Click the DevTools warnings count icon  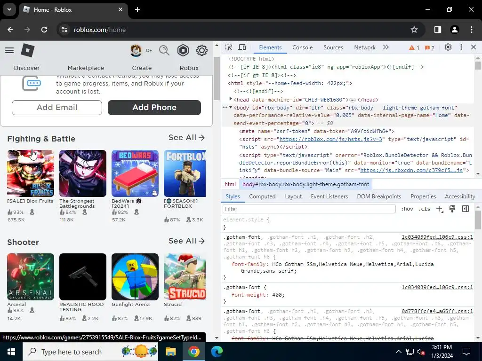(414, 47)
